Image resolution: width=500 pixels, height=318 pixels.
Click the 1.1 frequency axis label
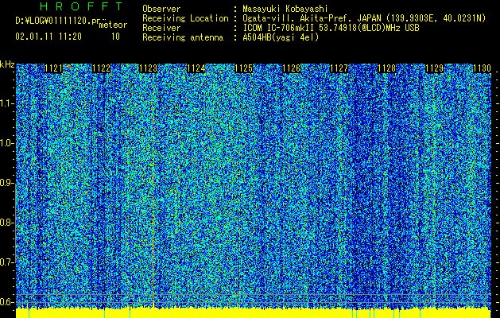pyautogui.click(x=6, y=103)
